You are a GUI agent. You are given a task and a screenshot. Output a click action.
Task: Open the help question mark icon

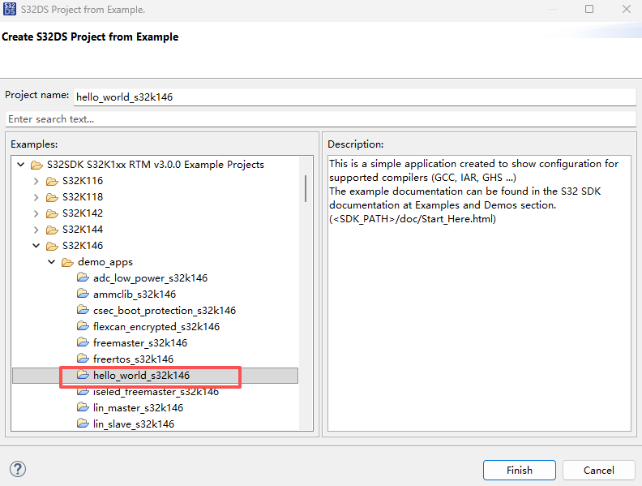pos(18,469)
